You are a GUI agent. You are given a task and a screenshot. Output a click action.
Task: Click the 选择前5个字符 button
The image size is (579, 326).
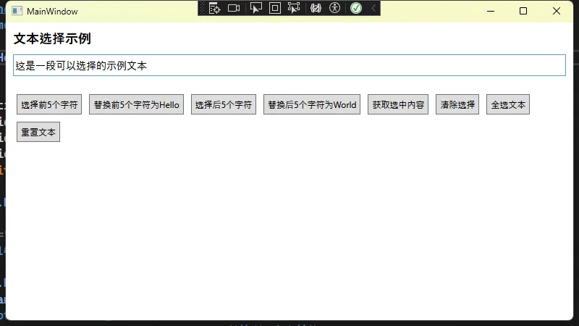pos(49,104)
